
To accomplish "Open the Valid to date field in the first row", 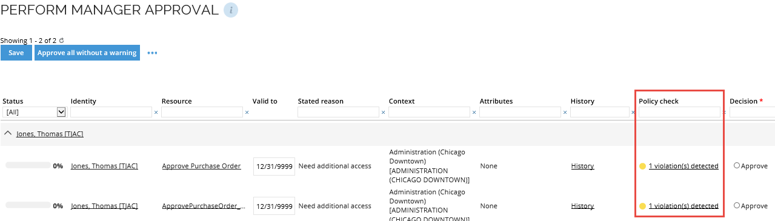I will pos(274,166).
